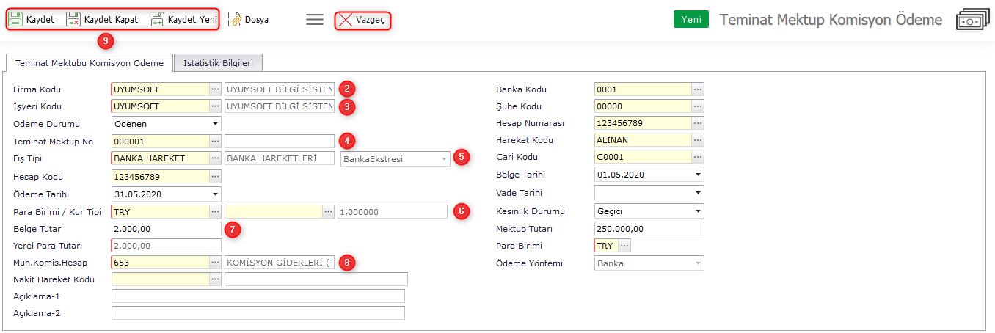Open the Vade Tarihi date dropdown

coord(697,193)
